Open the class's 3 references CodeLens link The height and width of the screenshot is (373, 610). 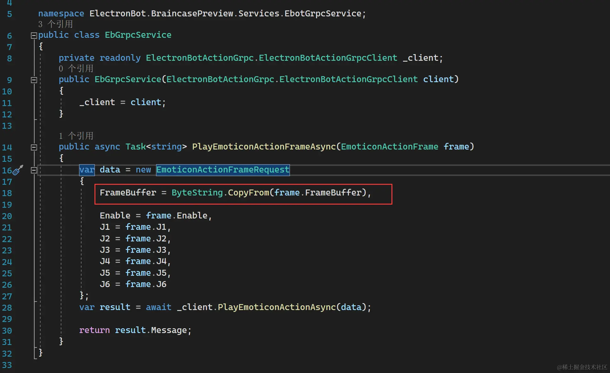coord(55,24)
